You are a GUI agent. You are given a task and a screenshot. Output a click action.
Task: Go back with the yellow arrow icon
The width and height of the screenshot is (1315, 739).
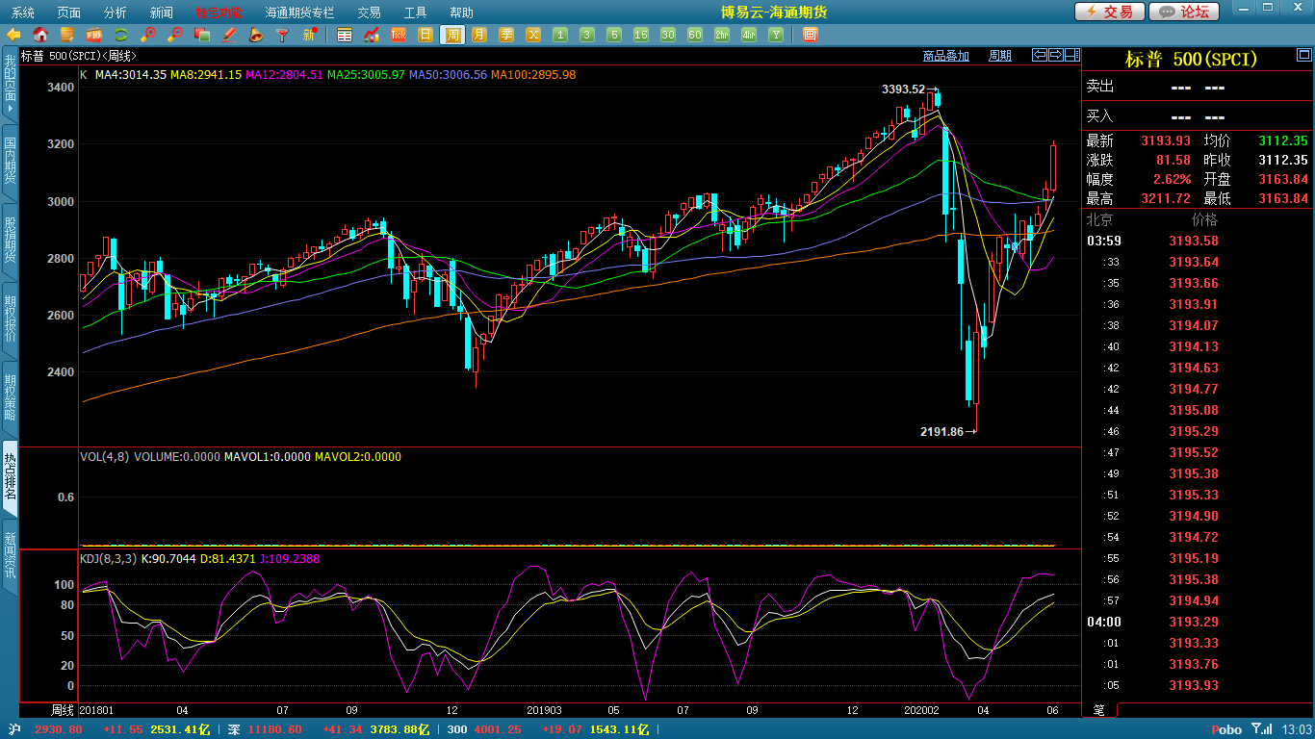tap(13, 35)
